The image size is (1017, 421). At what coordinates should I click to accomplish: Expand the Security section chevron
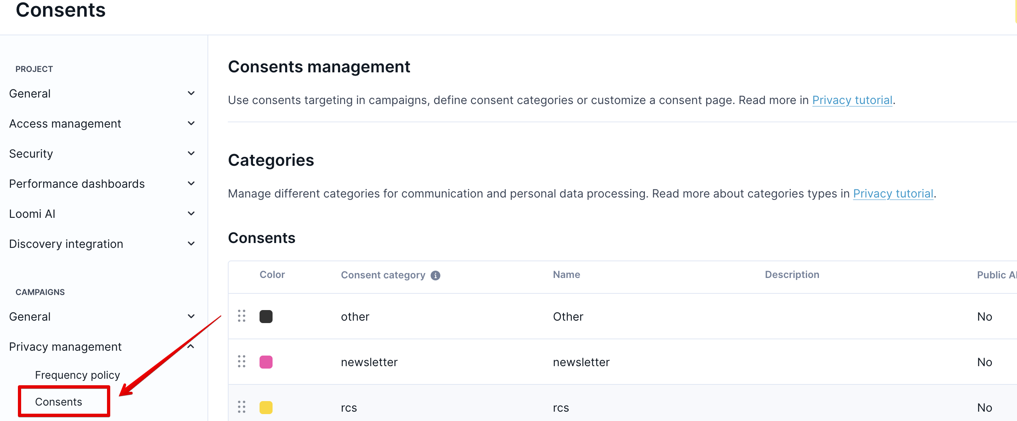click(191, 154)
